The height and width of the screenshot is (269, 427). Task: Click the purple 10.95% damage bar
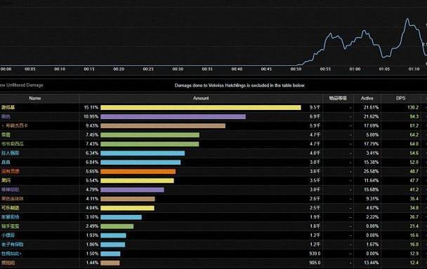click(x=173, y=116)
